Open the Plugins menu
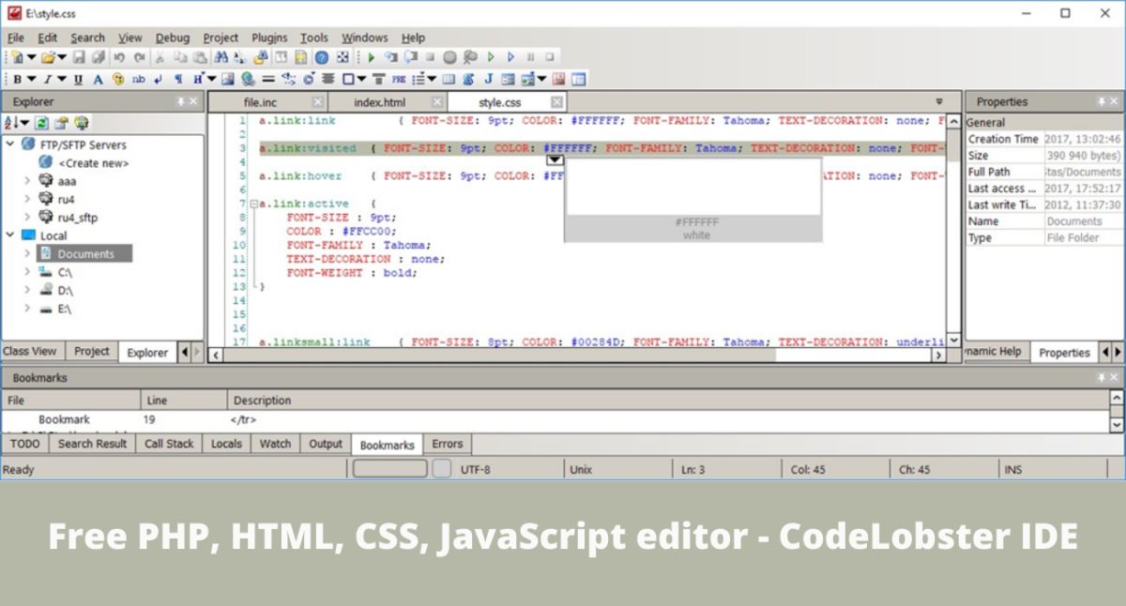The image size is (1126, 606). click(x=269, y=38)
